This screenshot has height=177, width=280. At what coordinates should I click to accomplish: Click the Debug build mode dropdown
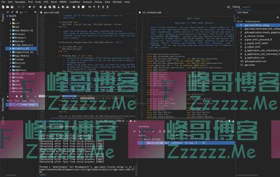234,7
